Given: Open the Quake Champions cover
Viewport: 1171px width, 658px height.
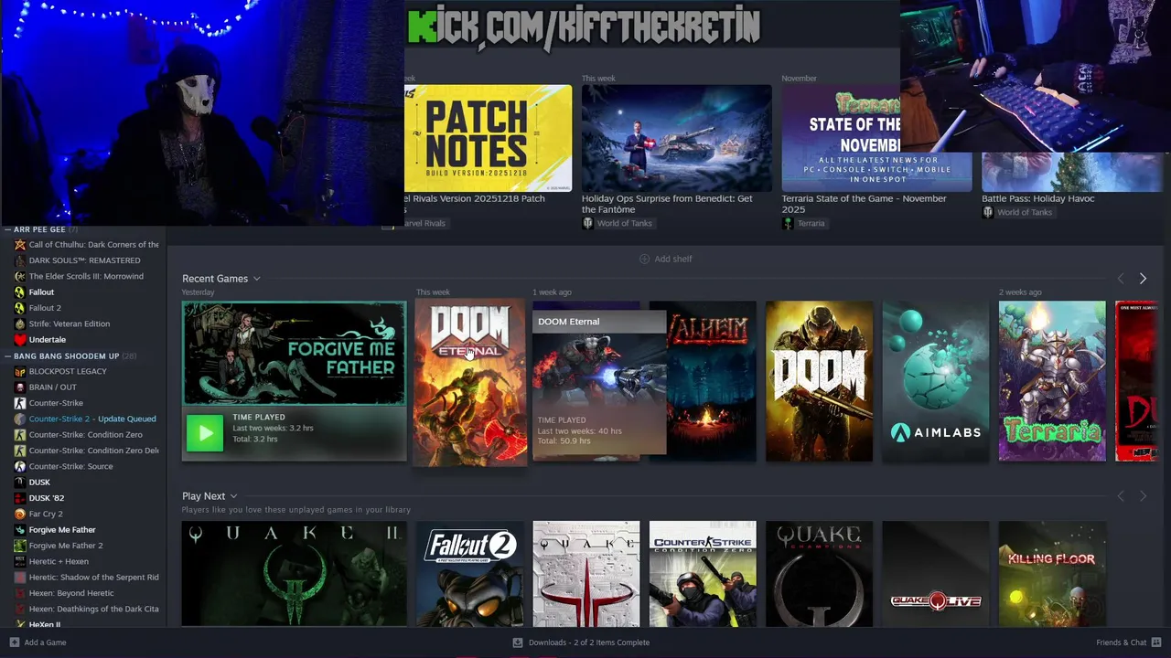Looking at the screenshot, I should (x=819, y=574).
